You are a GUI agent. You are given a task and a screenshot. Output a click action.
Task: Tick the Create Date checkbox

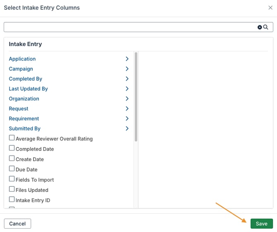point(12,158)
